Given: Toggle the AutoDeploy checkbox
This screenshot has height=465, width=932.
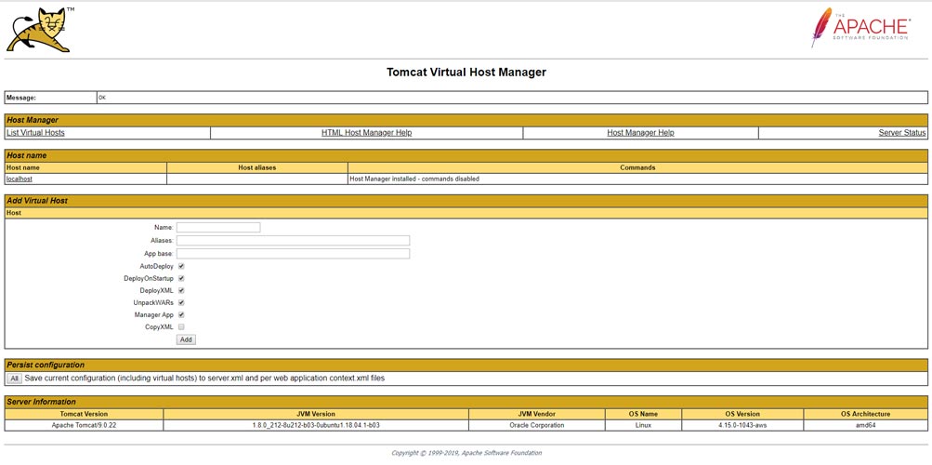Looking at the screenshot, I should click(181, 266).
